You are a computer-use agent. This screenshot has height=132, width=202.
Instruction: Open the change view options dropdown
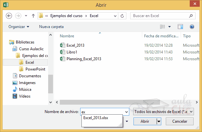point(170,27)
